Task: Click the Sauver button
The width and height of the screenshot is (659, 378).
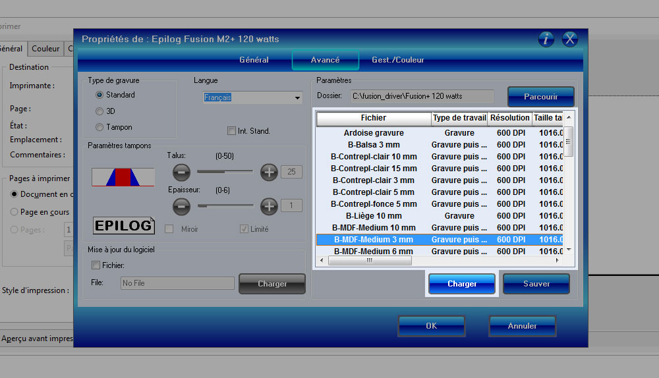Action: tap(536, 284)
